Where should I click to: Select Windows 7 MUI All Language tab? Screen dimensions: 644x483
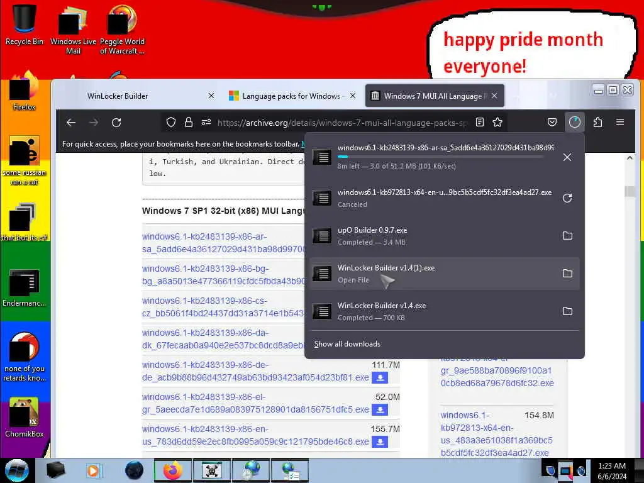click(x=435, y=96)
